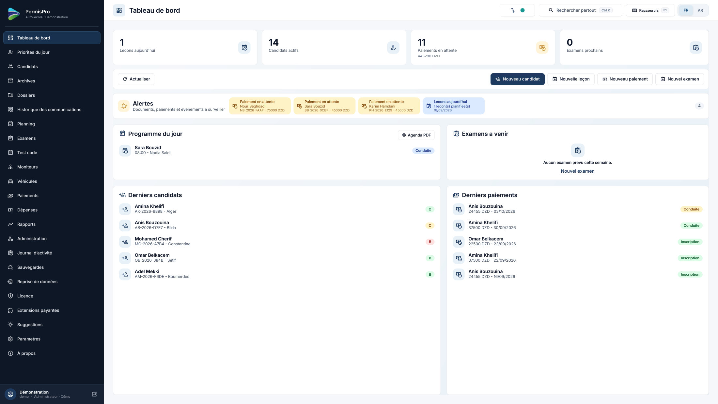The height and width of the screenshot is (404, 718).
Task: Click the Paiements en attente card icon
Action: (x=542, y=48)
